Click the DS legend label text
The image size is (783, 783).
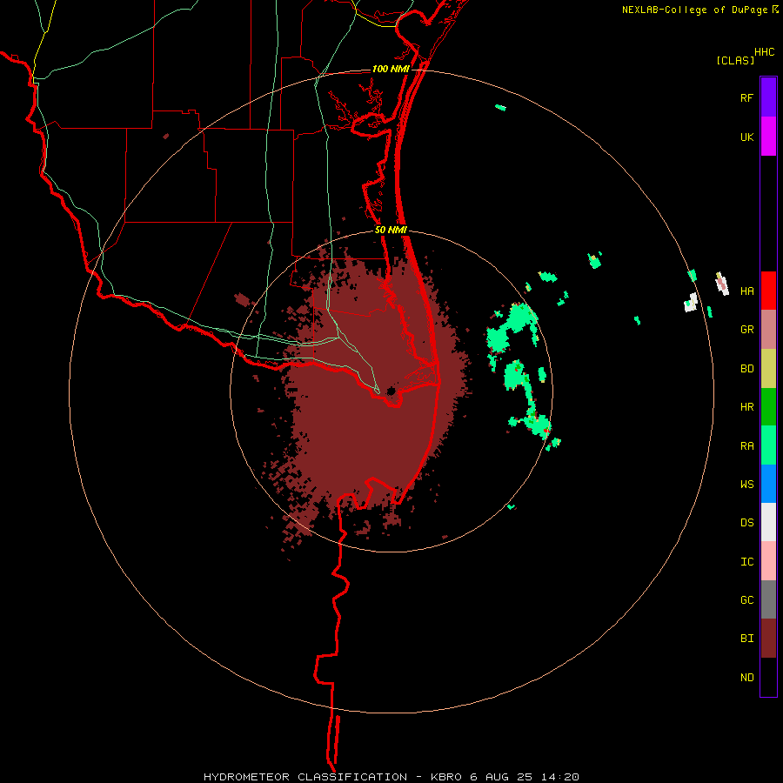click(x=746, y=522)
